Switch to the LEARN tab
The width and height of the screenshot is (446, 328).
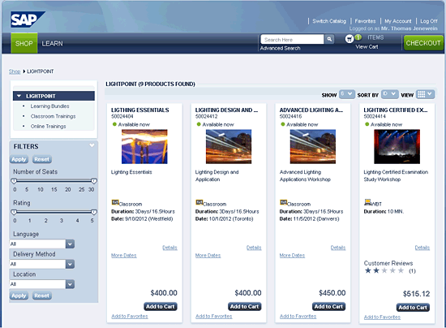53,44
